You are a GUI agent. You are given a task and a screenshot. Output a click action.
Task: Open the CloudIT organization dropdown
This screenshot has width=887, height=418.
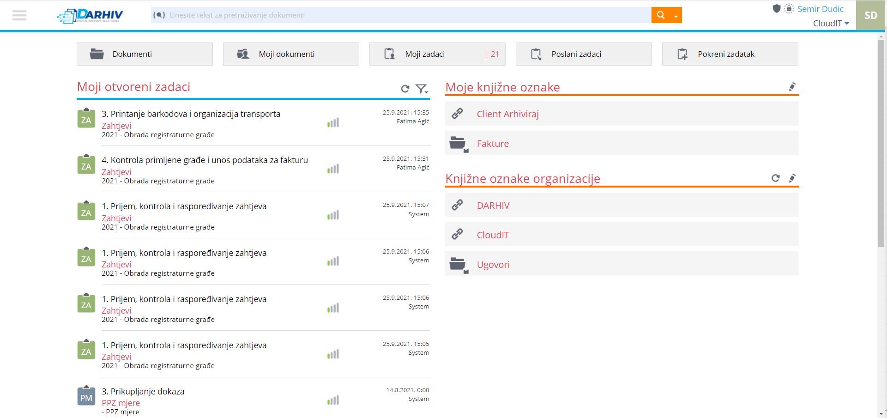pos(831,24)
